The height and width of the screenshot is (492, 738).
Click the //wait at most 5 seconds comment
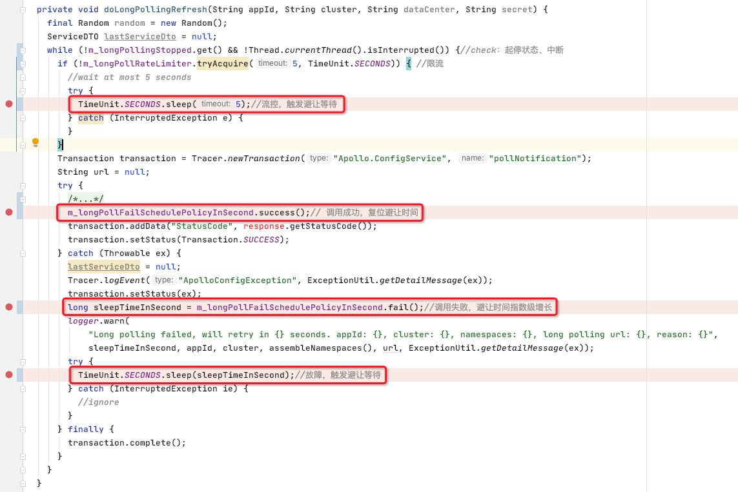click(129, 77)
